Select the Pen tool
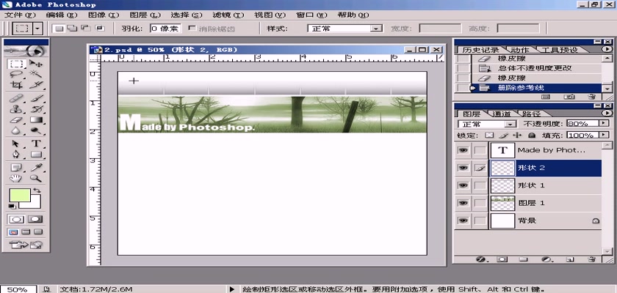The width and height of the screenshot is (617, 293). tap(16, 154)
